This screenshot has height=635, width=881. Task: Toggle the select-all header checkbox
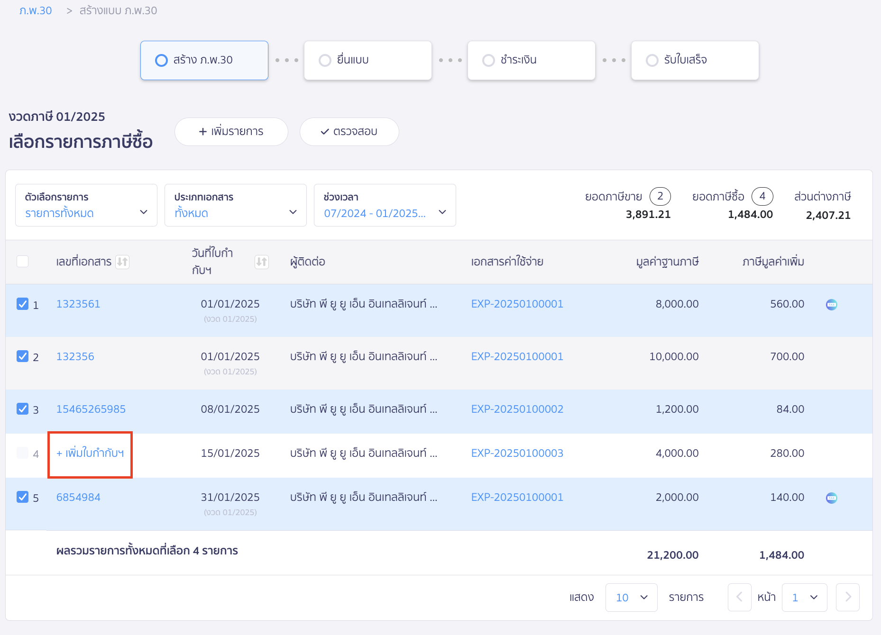pyautogui.click(x=22, y=262)
